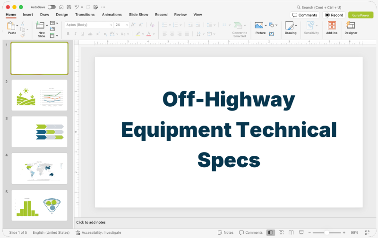Toggle Underline formatting

click(x=83, y=34)
